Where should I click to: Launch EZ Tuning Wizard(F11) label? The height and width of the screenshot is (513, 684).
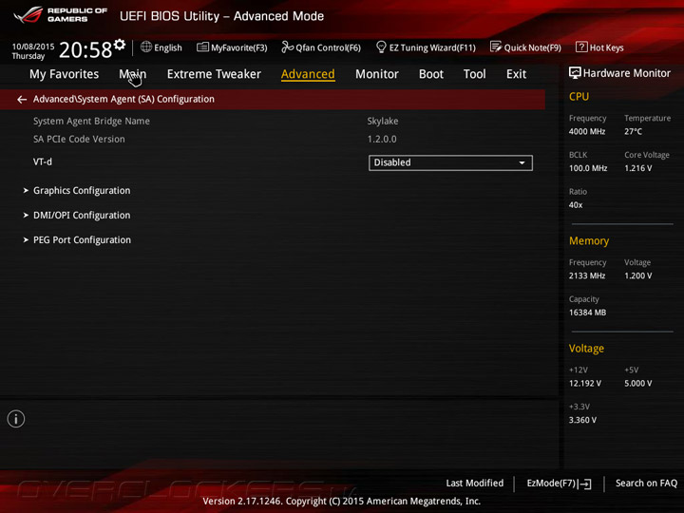tap(432, 47)
